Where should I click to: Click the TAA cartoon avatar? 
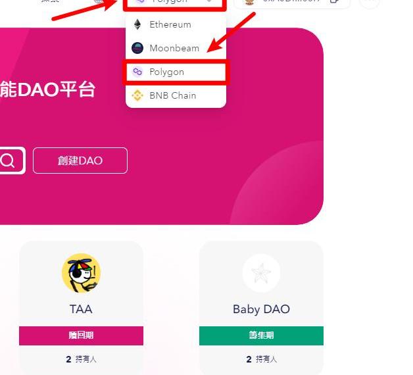81,274
